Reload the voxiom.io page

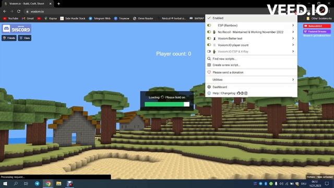(x=19, y=11)
